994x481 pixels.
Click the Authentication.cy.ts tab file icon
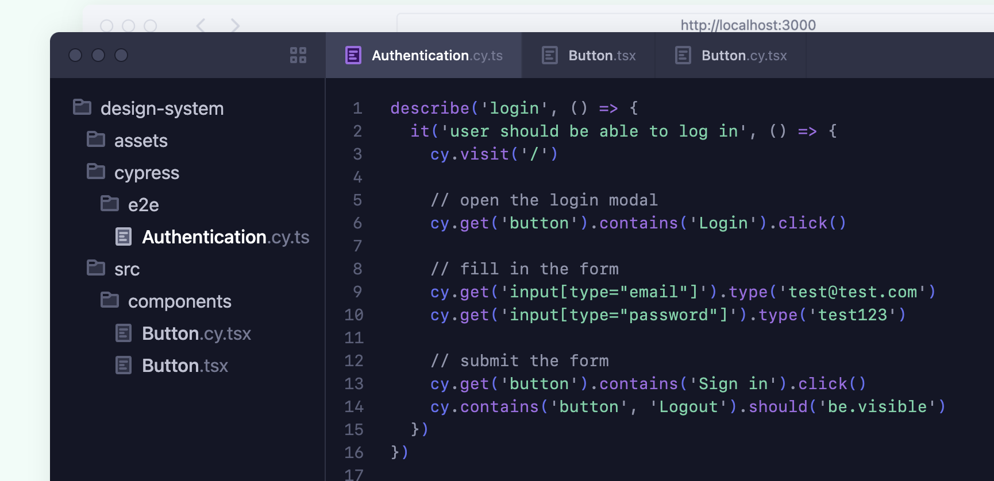[x=353, y=55]
